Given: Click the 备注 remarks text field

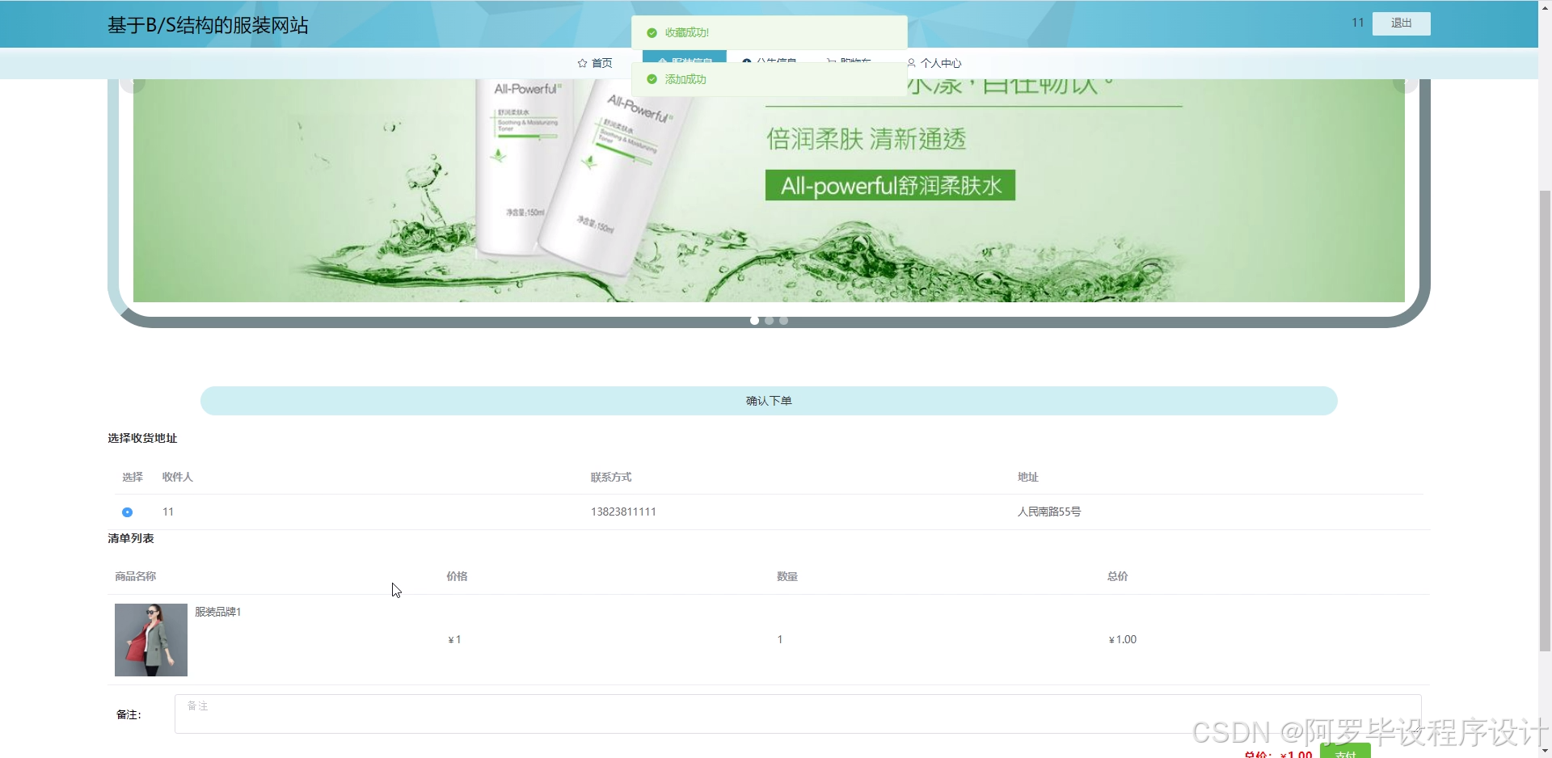Looking at the screenshot, I should click(798, 714).
